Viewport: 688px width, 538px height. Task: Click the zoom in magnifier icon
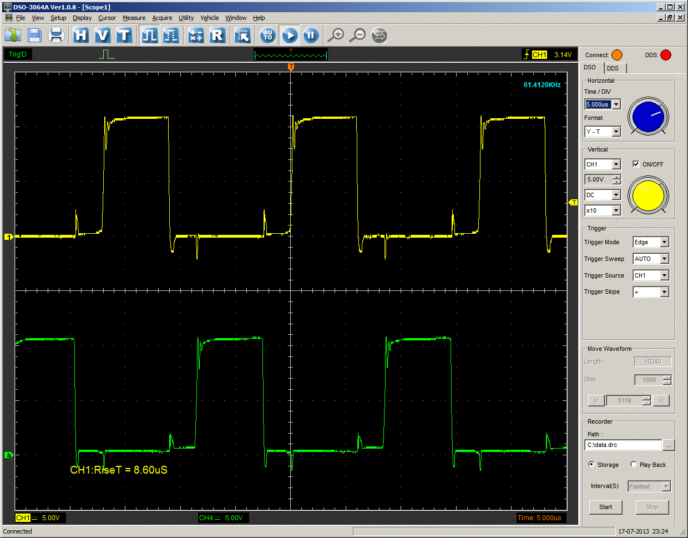[x=336, y=36]
